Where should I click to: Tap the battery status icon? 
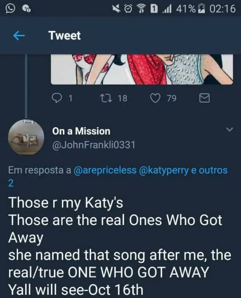pos(201,8)
